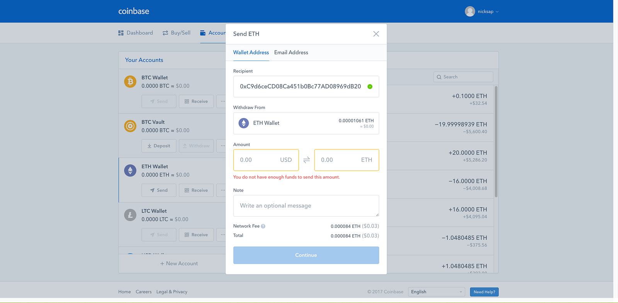Close the Send ETH dialog
Viewport: 618px width, 303px height.
point(376,34)
